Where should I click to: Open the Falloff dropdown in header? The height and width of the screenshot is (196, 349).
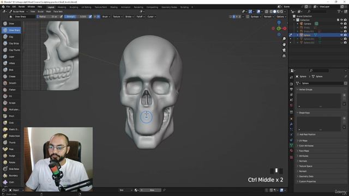[x=140, y=17]
